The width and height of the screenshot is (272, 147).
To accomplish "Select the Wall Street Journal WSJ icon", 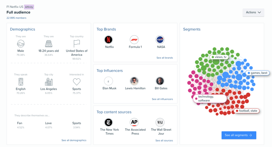I will point(160,122).
